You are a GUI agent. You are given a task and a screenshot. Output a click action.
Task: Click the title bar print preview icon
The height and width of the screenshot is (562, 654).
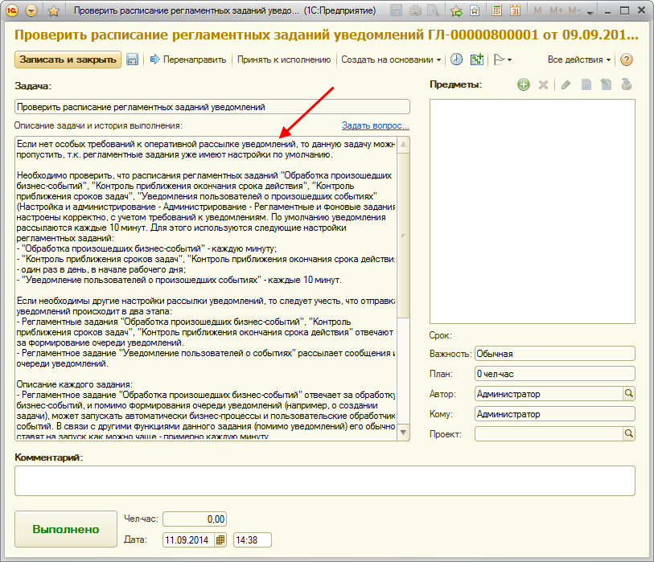click(x=434, y=10)
